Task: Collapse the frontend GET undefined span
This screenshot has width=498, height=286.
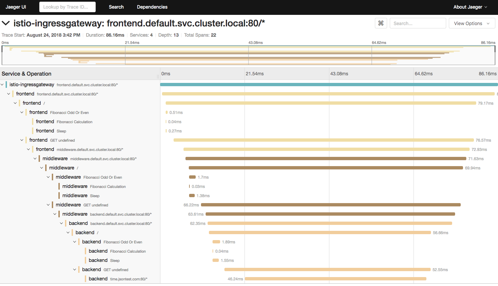Action: pos(22,140)
